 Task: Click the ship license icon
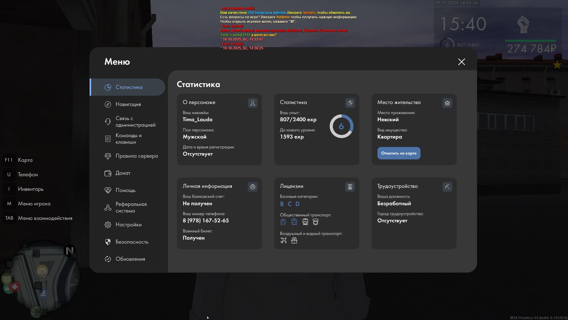coord(294,240)
